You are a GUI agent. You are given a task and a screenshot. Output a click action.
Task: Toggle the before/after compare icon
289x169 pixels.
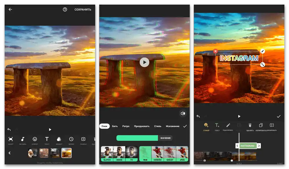pyautogui.click(x=183, y=113)
